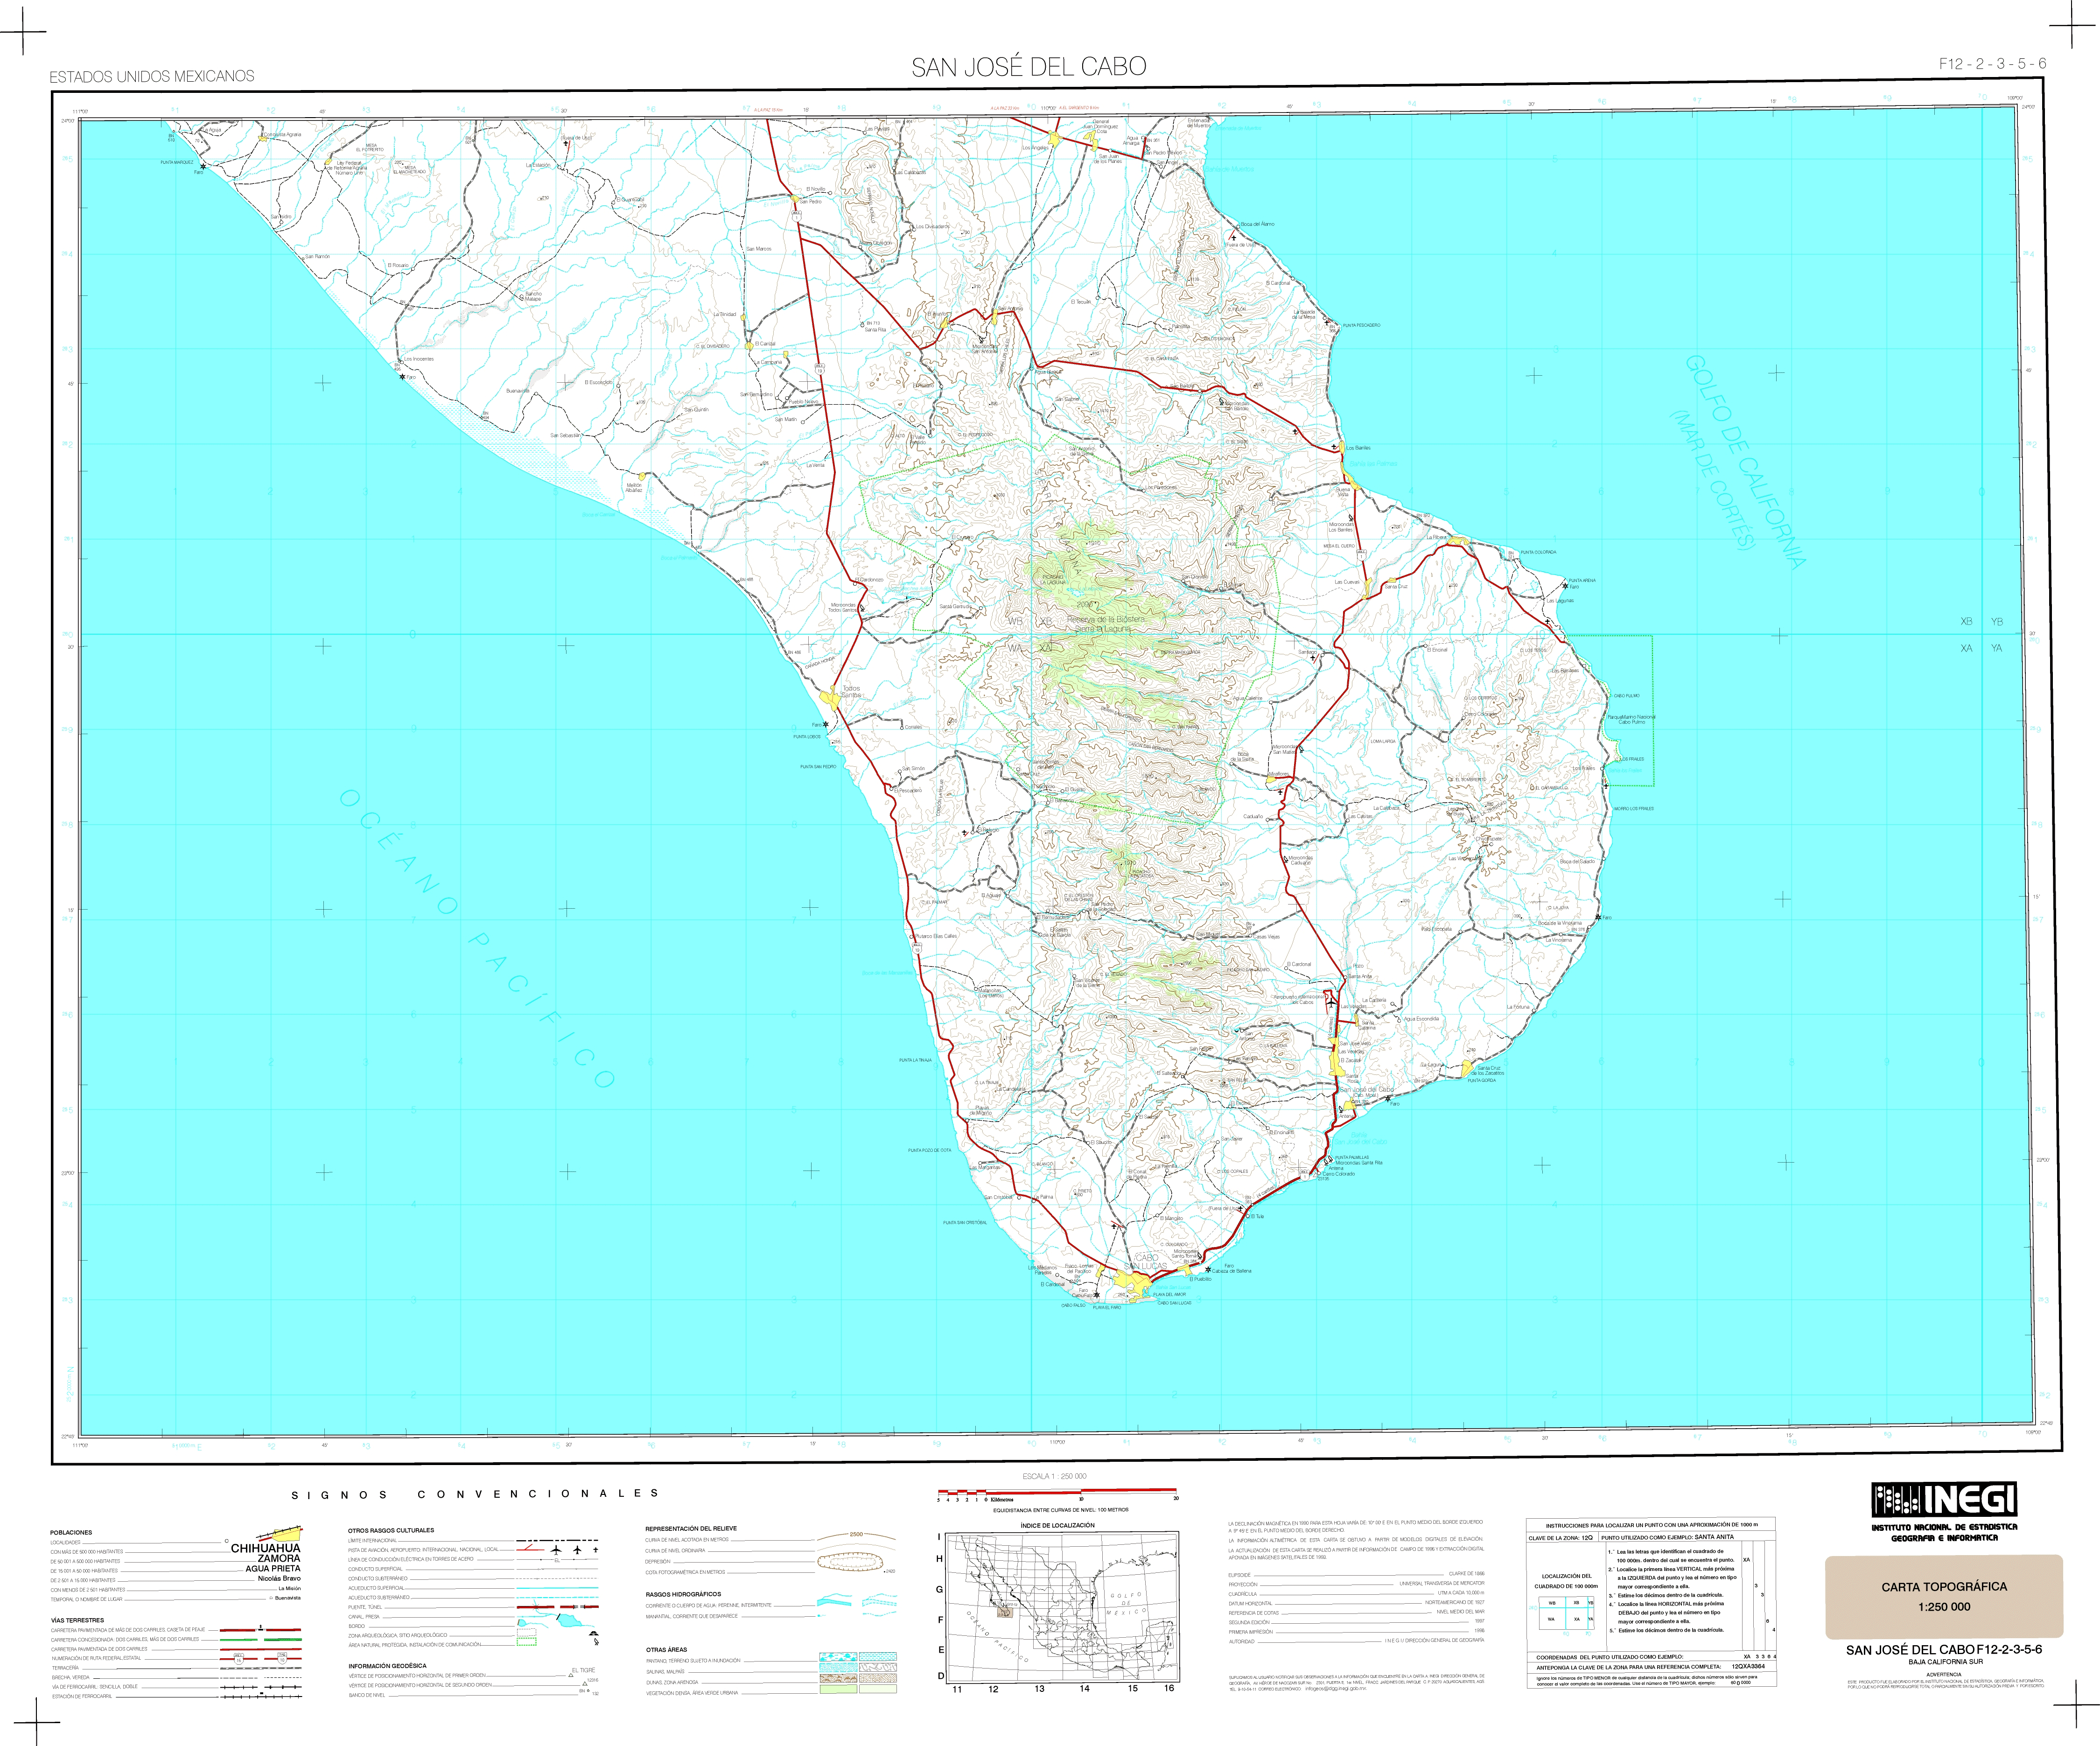Click the red kilometer scale bar
2100x1746 pixels.
[1057, 1491]
